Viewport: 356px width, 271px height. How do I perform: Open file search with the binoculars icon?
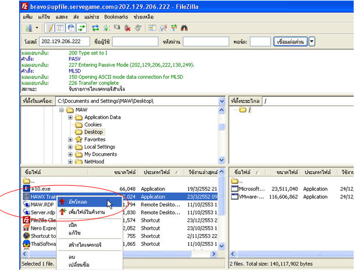[184, 28]
